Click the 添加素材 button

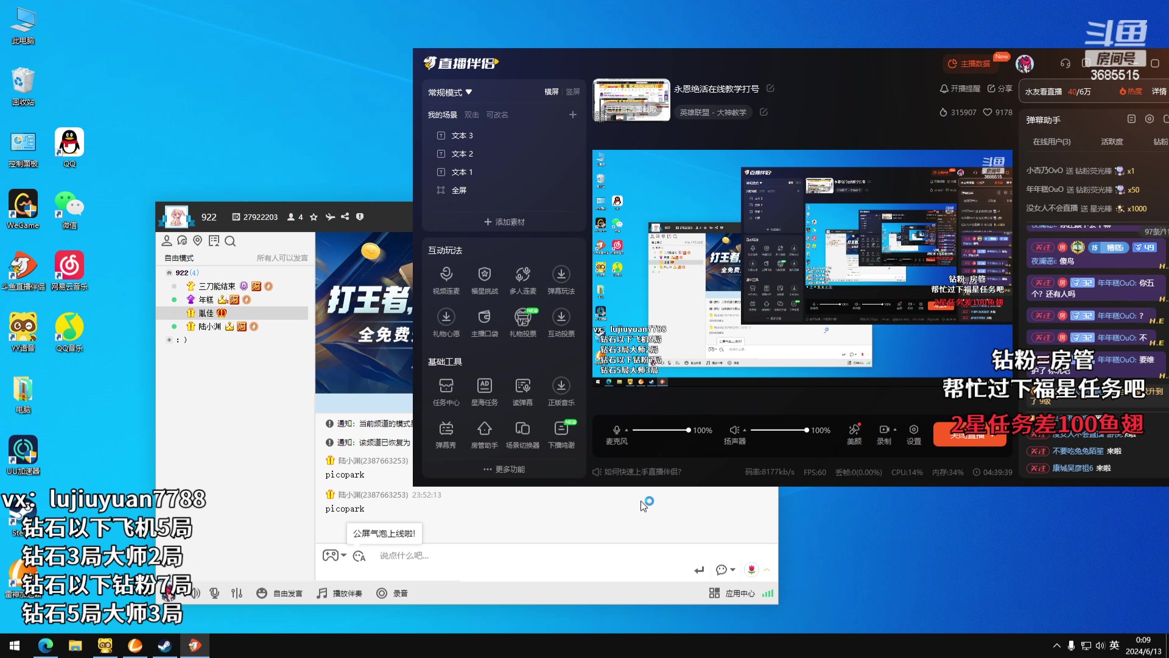(x=504, y=222)
